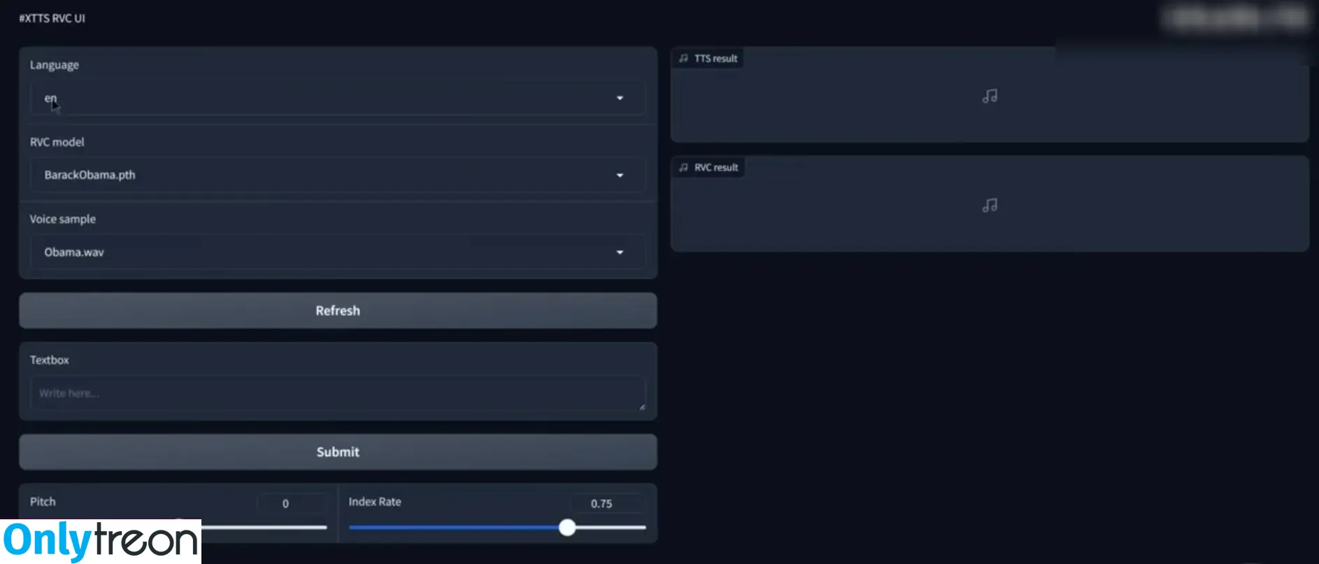The image size is (1319, 564).
Task: Open the RVC model dropdown BarackObama.pth
Action: 337,175
